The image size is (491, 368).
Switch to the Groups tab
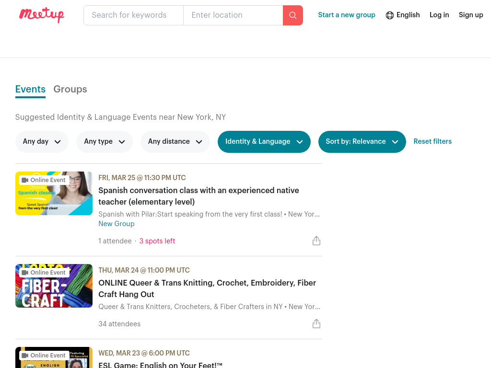[70, 89]
